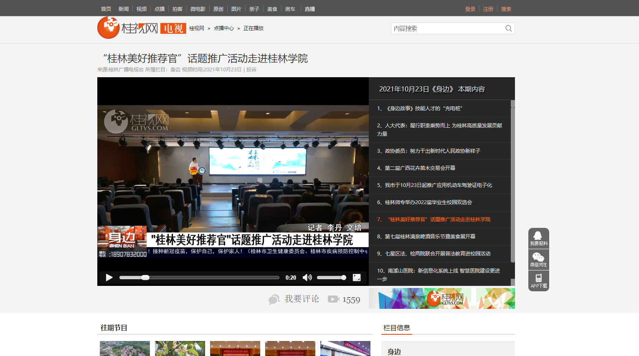Open the 微信关注 WeChat icon
The image size is (639, 356).
538,260
